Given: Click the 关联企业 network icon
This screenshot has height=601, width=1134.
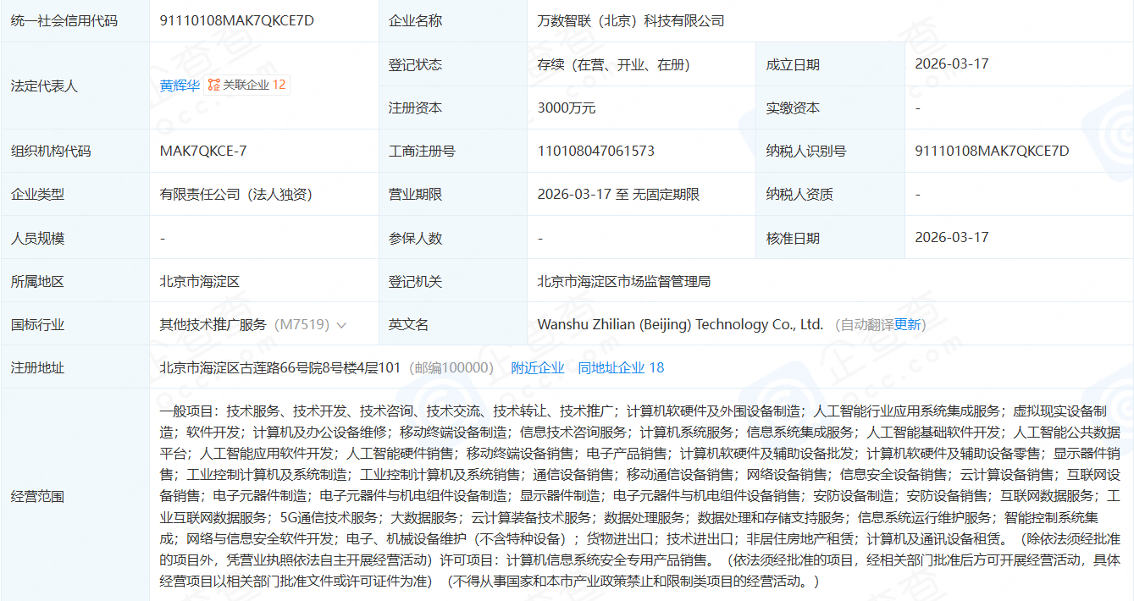Looking at the screenshot, I should [214, 85].
